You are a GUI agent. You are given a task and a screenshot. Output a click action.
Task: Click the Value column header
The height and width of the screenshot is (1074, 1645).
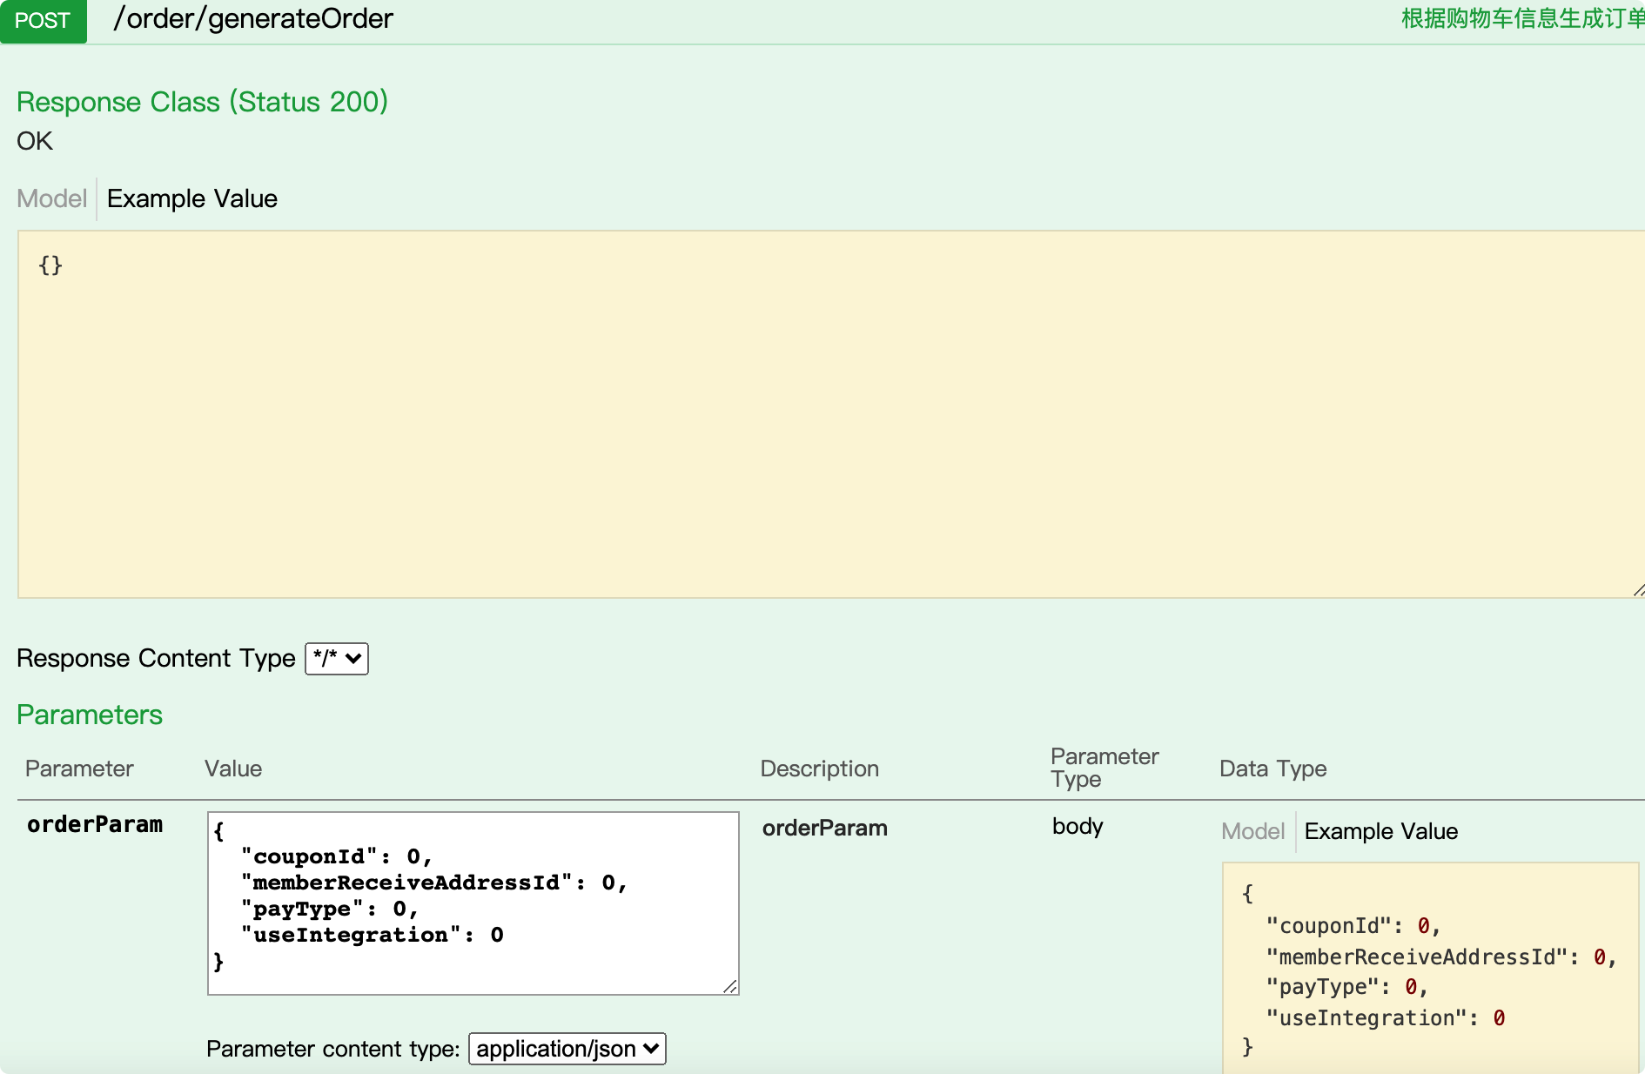(233, 769)
